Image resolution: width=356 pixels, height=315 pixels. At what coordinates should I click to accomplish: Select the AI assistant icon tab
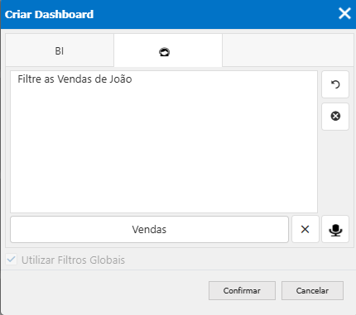(168, 50)
